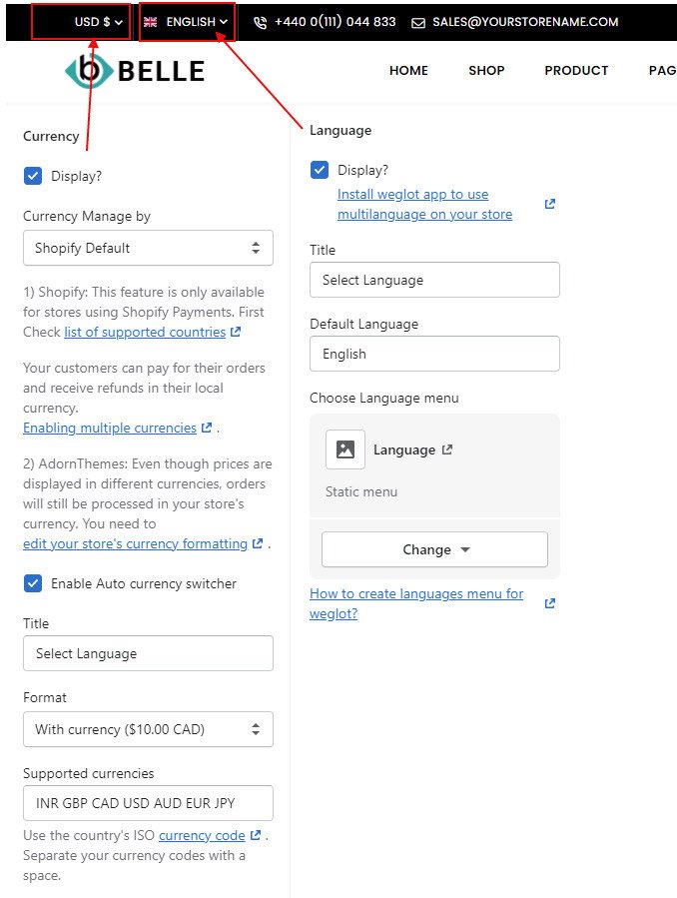Click external link icon beside weglot menu guide

click(x=549, y=603)
